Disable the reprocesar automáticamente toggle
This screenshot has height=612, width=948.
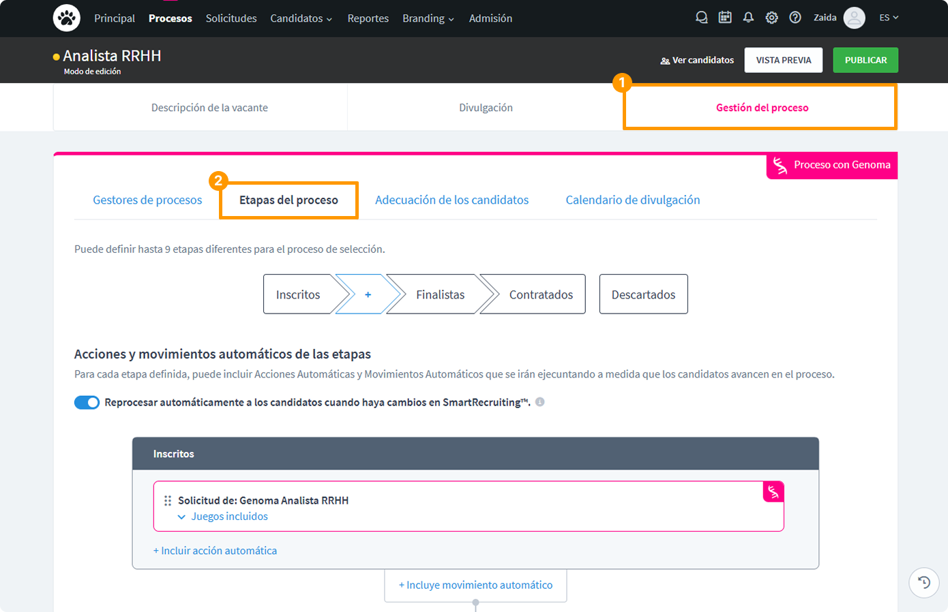[86, 402]
